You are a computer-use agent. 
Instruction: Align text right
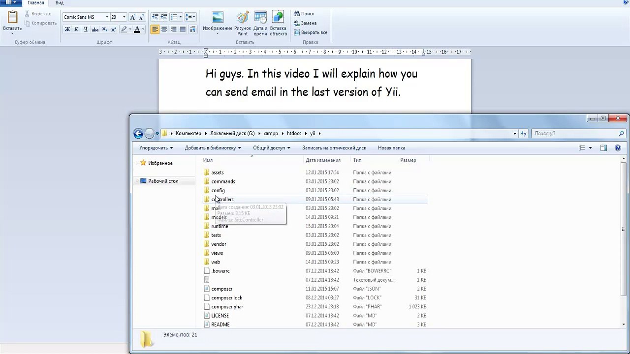click(x=173, y=29)
